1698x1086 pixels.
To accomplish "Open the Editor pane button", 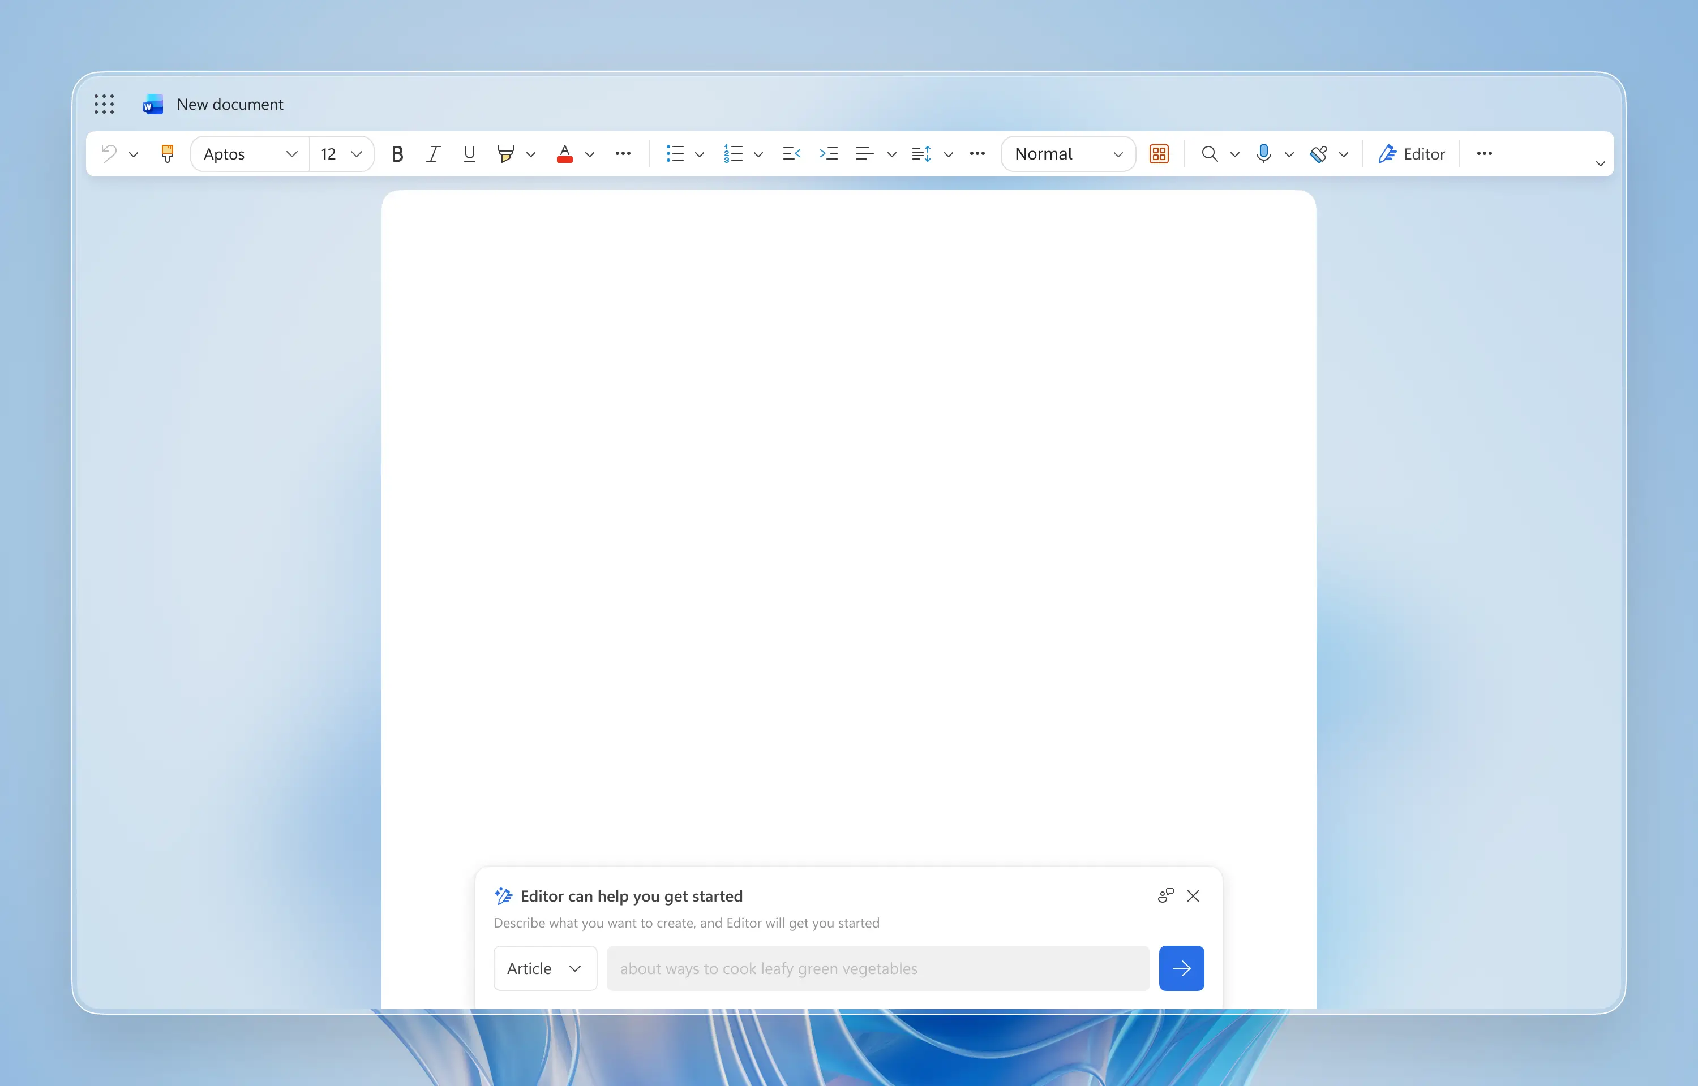I will [x=1412, y=154].
